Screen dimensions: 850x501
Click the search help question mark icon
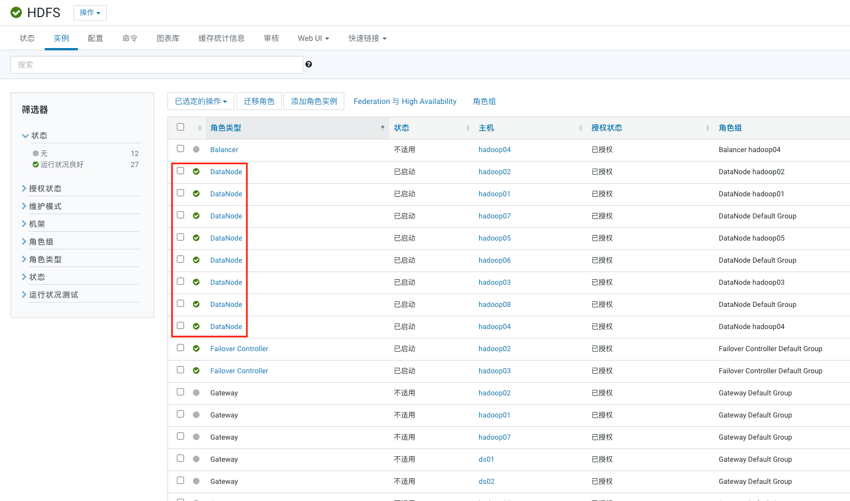pyautogui.click(x=308, y=64)
